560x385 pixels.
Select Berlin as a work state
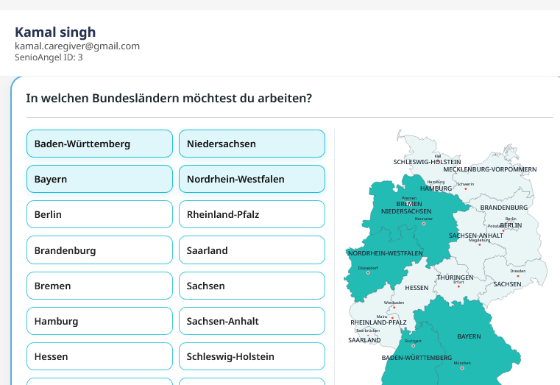99,214
